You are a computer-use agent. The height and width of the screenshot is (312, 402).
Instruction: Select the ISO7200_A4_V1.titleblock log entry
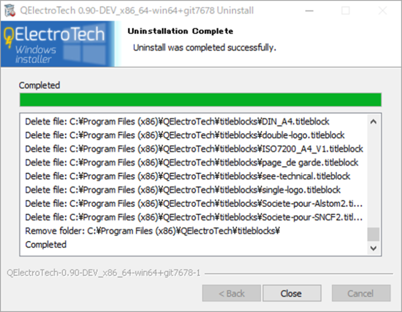(194, 149)
